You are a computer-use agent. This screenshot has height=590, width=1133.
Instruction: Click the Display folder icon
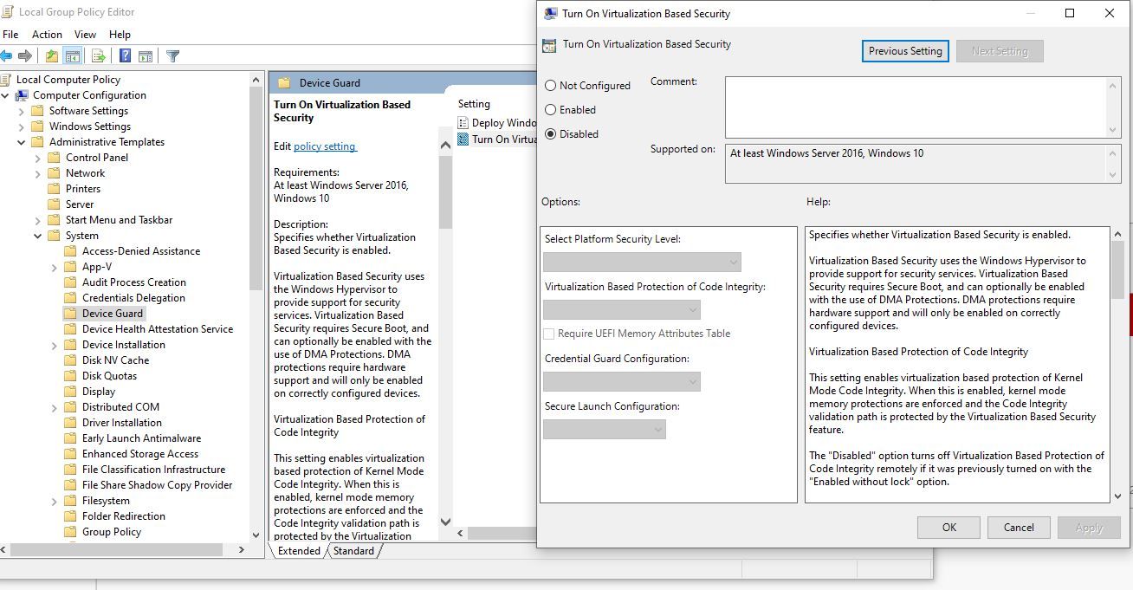pyautogui.click(x=70, y=392)
